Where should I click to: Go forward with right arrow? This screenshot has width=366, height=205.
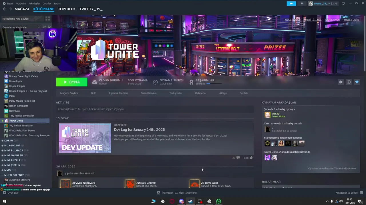coord(10,9)
